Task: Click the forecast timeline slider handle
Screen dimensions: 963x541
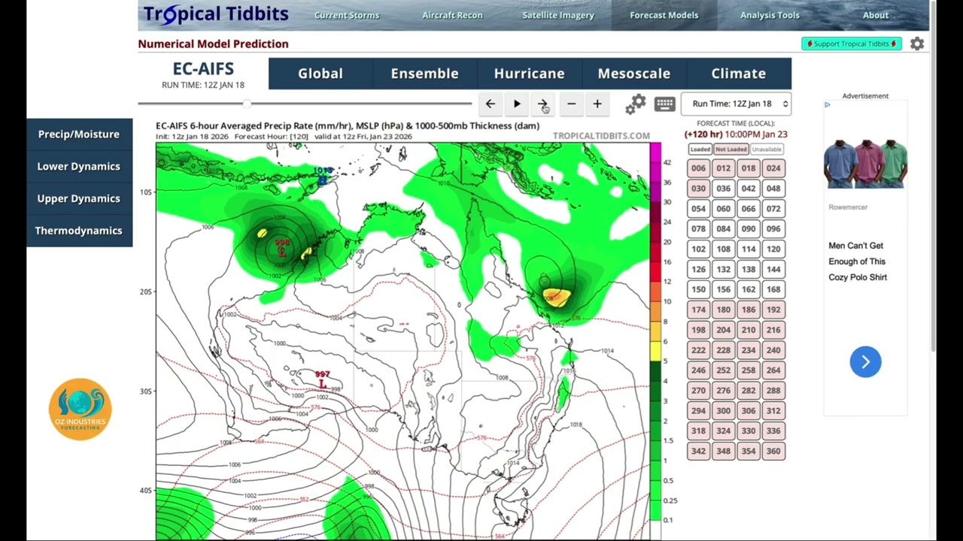Action: pos(247,104)
